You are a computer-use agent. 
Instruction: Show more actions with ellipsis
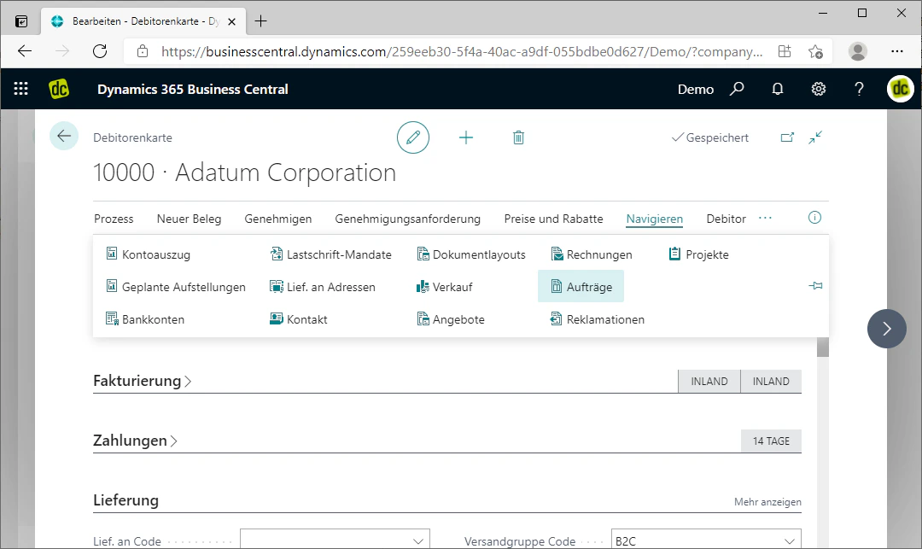click(x=765, y=218)
